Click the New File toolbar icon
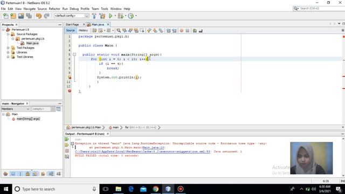 [6, 16]
